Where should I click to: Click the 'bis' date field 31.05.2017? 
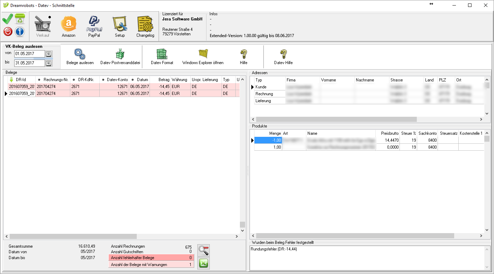tap(29, 63)
